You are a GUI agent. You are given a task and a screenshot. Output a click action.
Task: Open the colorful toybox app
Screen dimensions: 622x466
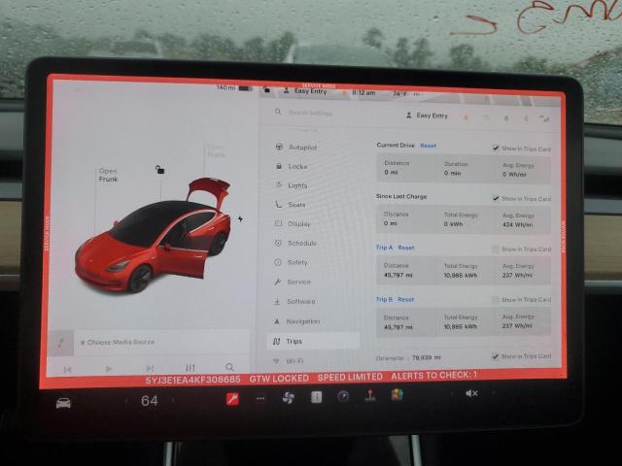coord(397,395)
